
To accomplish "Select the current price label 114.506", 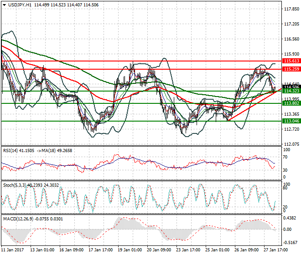I will [291, 87].
